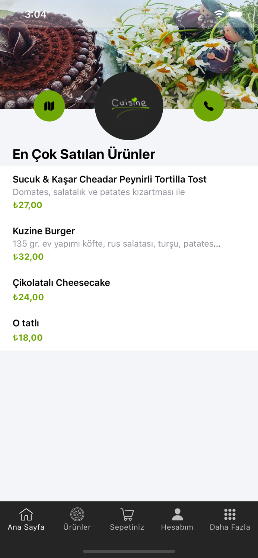This screenshot has width=258, height=558.
Task: Select the Kuzine Burger product
Action: 44,231
